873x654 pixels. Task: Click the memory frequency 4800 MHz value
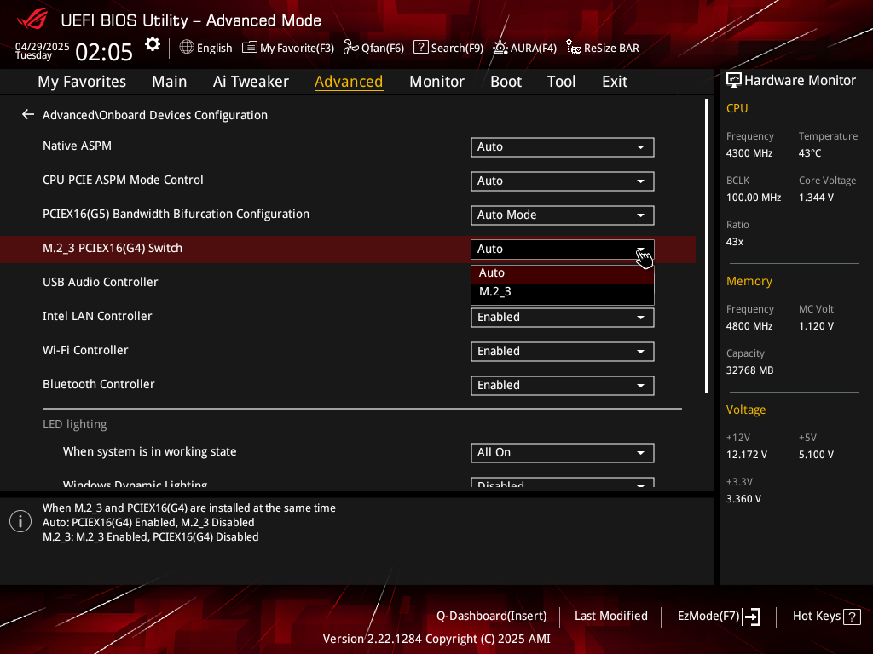click(749, 326)
